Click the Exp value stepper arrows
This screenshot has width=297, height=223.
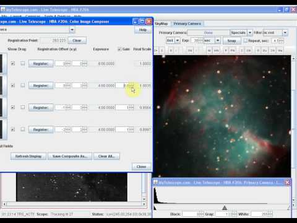[200, 40]
